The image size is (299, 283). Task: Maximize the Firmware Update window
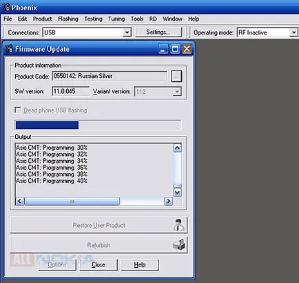click(175, 49)
